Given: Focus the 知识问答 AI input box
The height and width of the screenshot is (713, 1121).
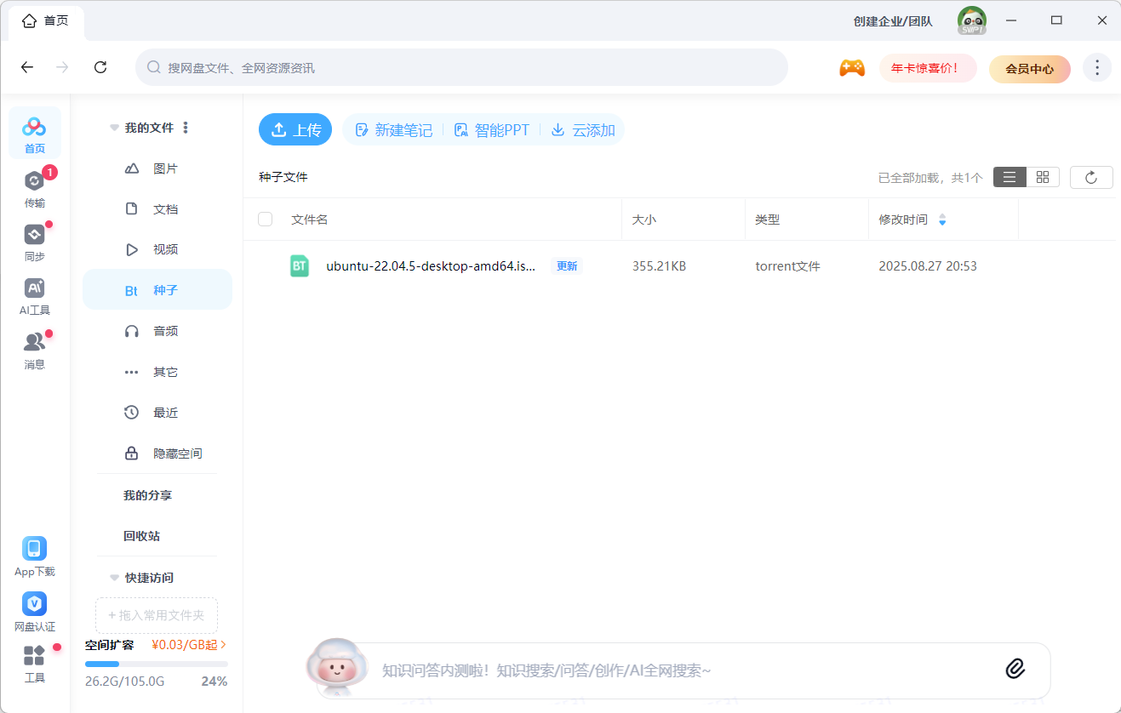Looking at the screenshot, I should pos(683,670).
